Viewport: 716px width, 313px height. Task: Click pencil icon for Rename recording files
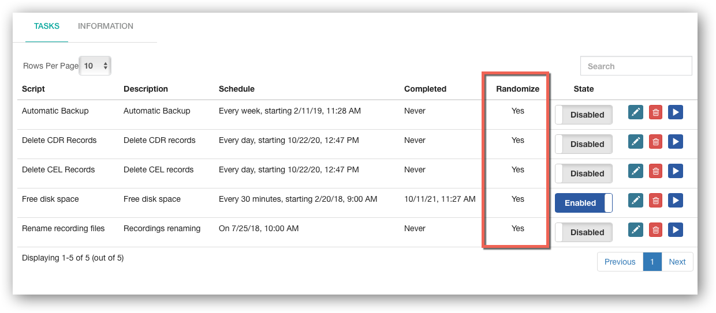click(x=636, y=229)
